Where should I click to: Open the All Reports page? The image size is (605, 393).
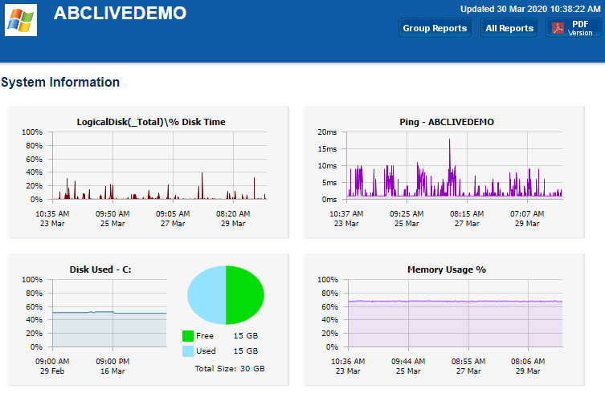click(x=509, y=28)
